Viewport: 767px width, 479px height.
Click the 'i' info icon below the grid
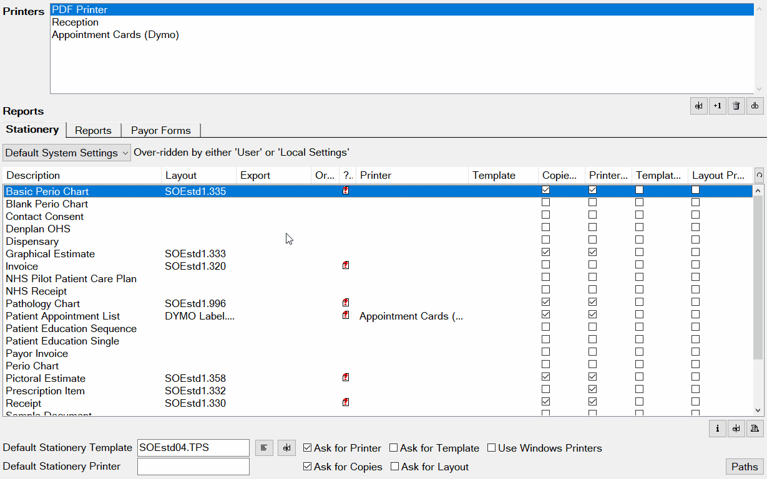pos(717,429)
